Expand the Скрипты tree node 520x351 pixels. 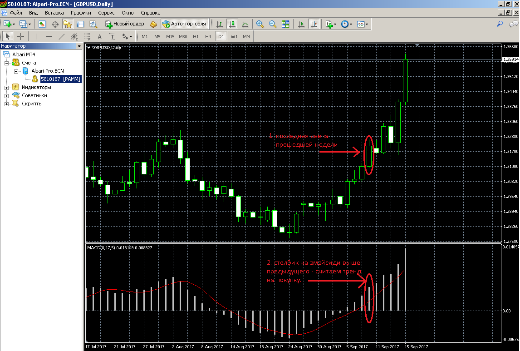click(x=6, y=104)
